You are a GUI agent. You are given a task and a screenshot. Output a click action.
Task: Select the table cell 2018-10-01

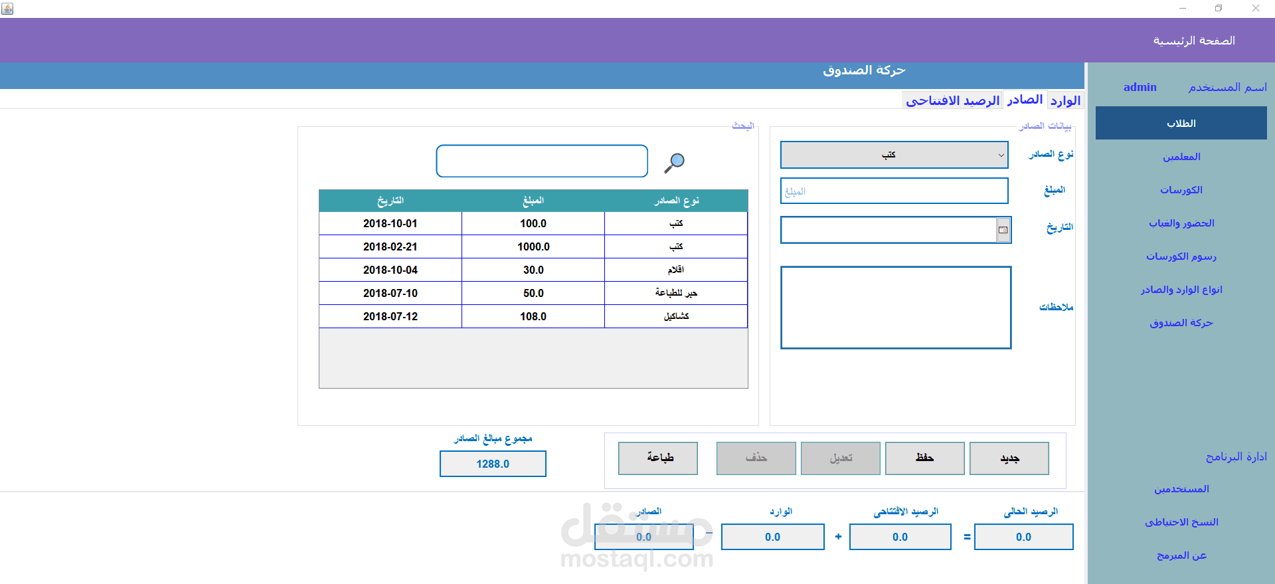[390, 223]
